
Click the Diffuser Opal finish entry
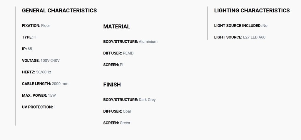tap(117, 111)
